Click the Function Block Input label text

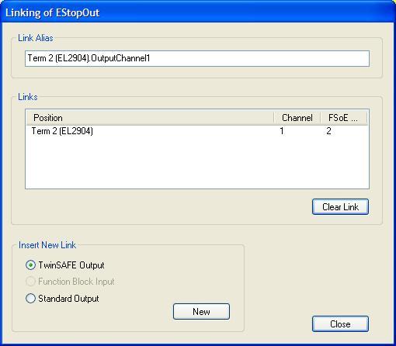coord(76,282)
